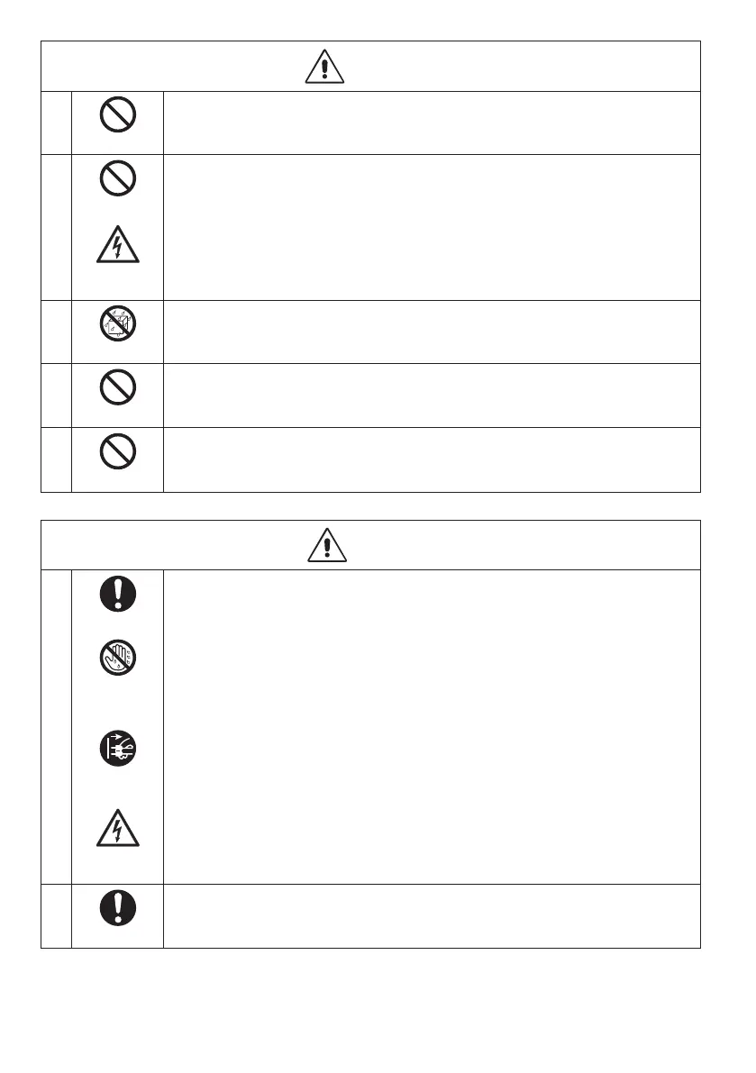Click the narrow number cell left of the no-wet-hands icon
The image size is (756, 1073).
[56, 727]
